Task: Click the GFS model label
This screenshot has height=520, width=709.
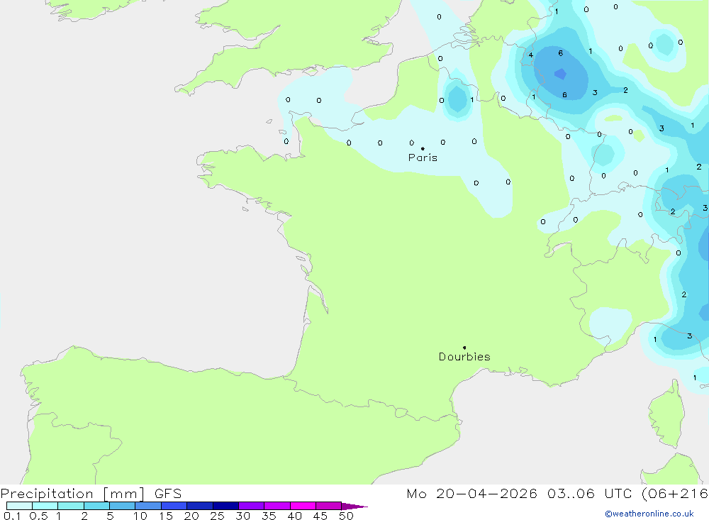Action: click(168, 494)
